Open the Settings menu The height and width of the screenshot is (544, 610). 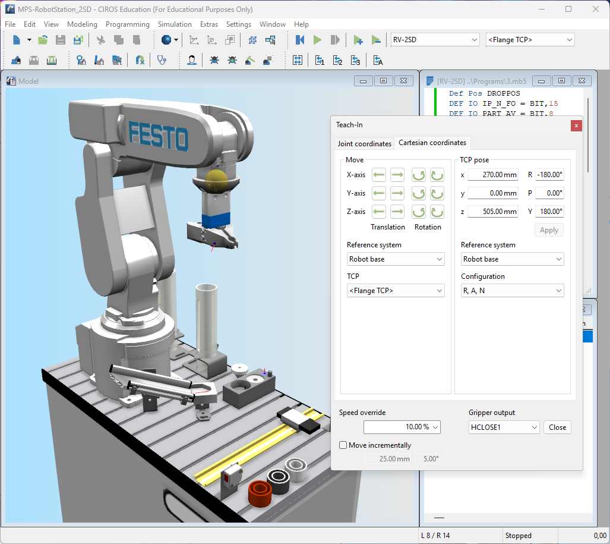[238, 24]
